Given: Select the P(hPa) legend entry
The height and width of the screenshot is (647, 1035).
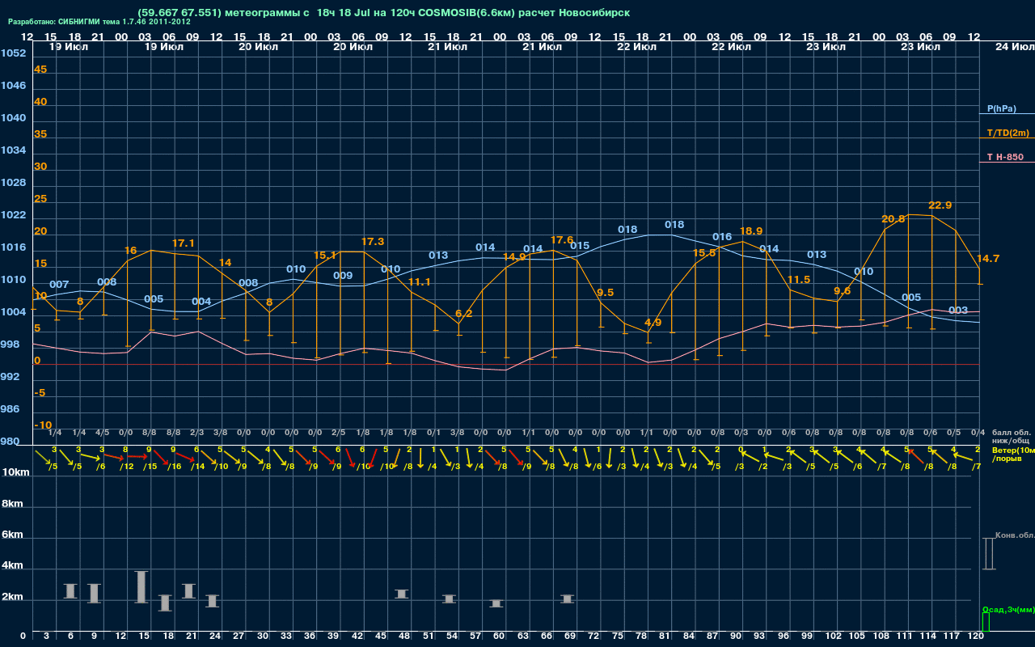Looking at the screenshot, I should click(1002, 108).
